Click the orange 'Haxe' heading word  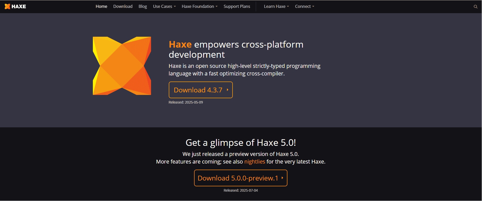180,44
